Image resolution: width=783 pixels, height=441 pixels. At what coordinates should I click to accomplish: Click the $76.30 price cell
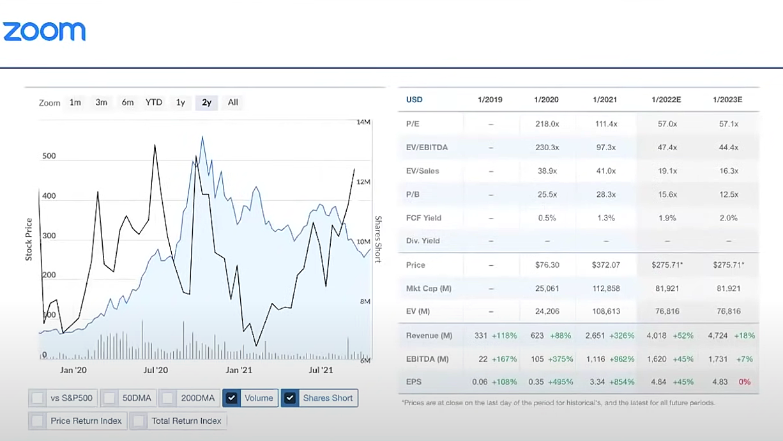(x=547, y=265)
